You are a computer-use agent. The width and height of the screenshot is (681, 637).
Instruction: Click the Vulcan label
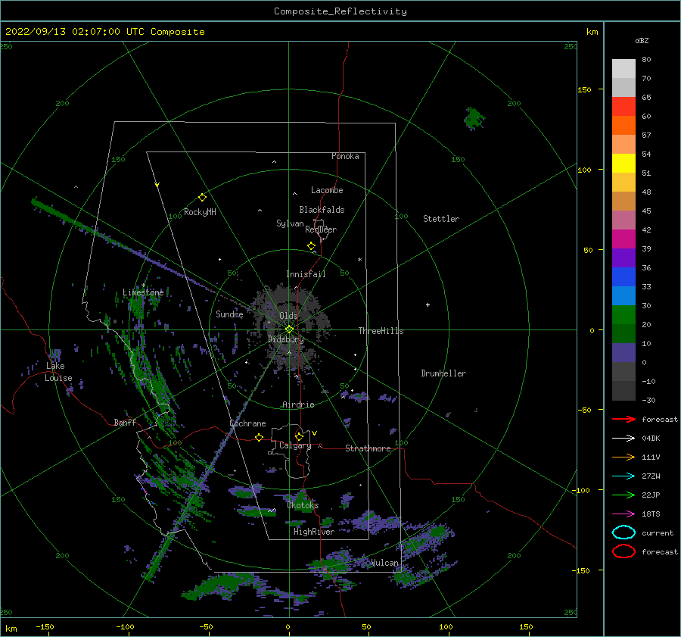click(x=384, y=563)
